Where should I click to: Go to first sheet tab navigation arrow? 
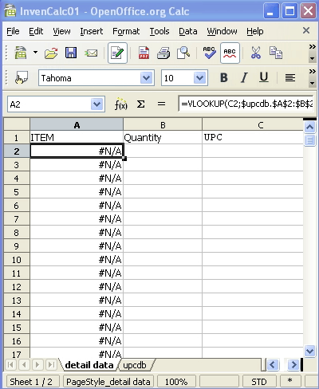[x=11, y=365]
